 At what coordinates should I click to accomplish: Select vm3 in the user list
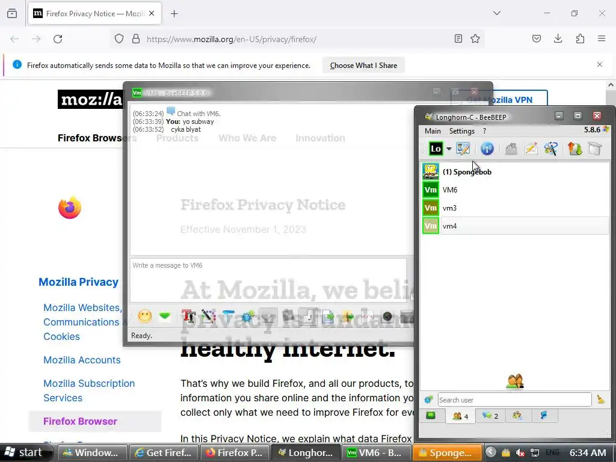[x=516, y=208]
